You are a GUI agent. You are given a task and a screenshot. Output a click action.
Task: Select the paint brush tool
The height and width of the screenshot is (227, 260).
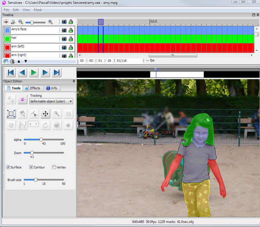click(23, 114)
